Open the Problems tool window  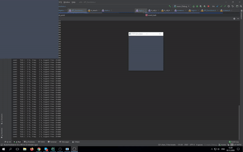30,142
